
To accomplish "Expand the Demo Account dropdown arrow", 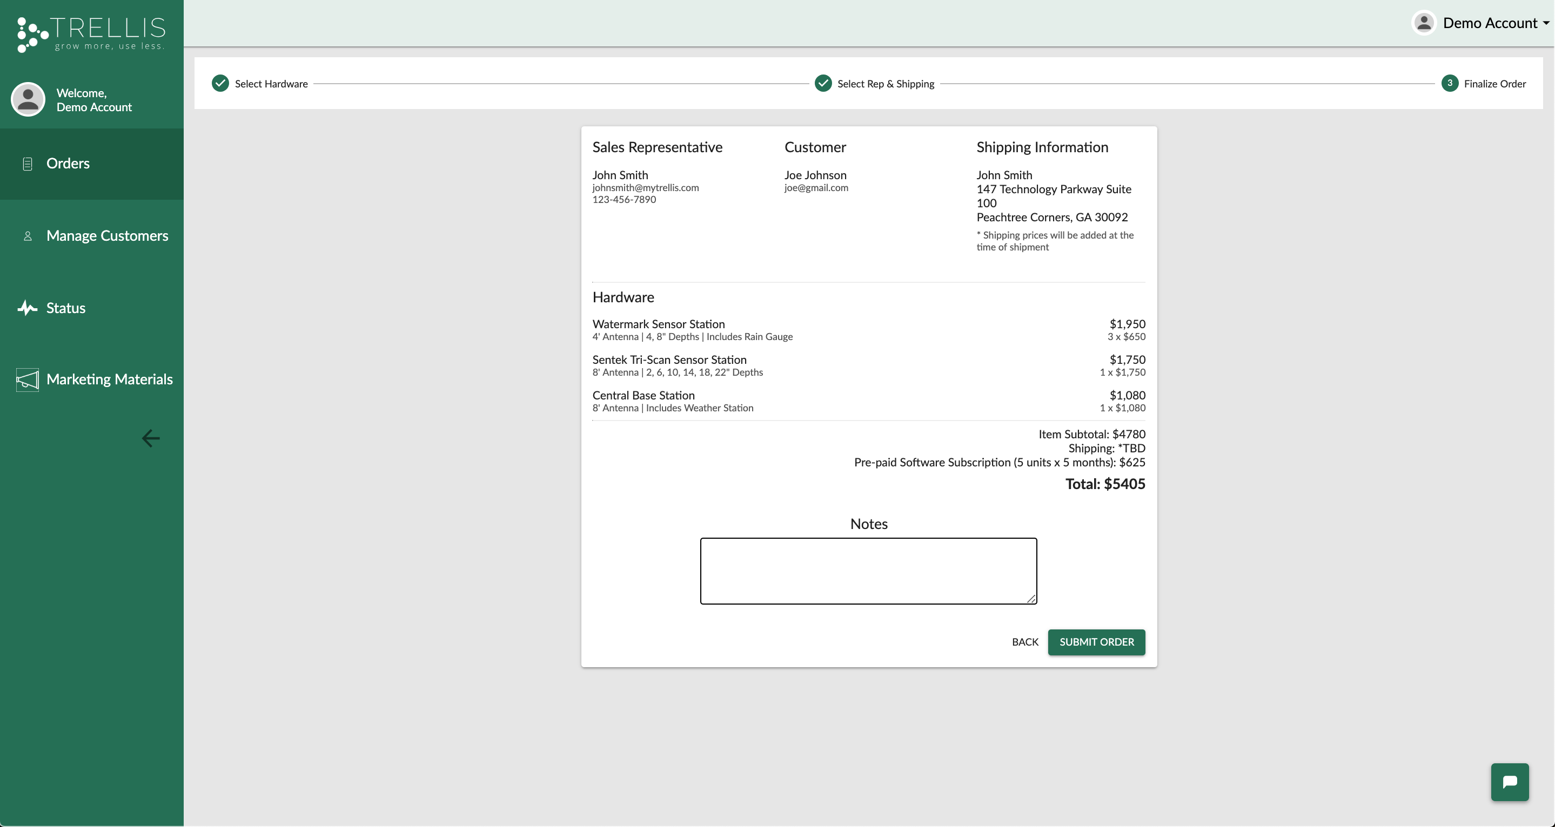I will 1546,24.
